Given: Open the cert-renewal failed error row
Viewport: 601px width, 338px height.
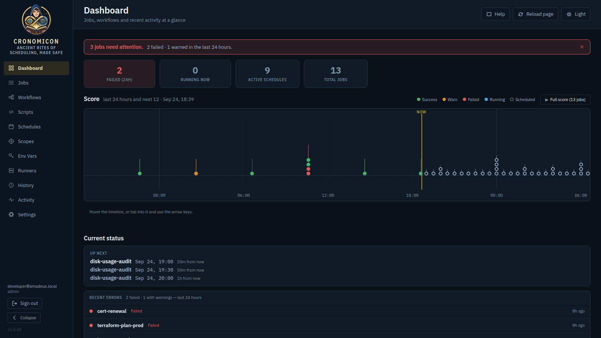Looking at the screenshot, I should [x=337, y=311].
